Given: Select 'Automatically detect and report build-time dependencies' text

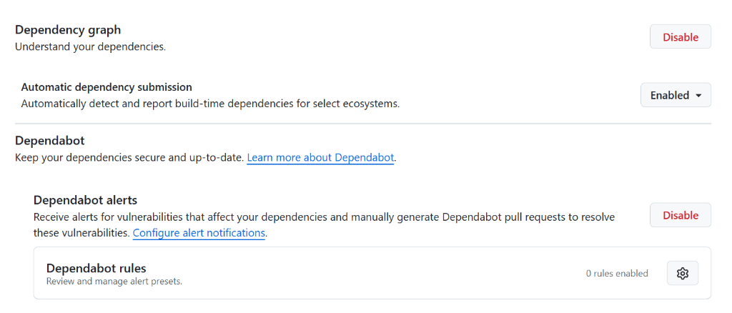Looking at the screenshot, I should [211, 104].
